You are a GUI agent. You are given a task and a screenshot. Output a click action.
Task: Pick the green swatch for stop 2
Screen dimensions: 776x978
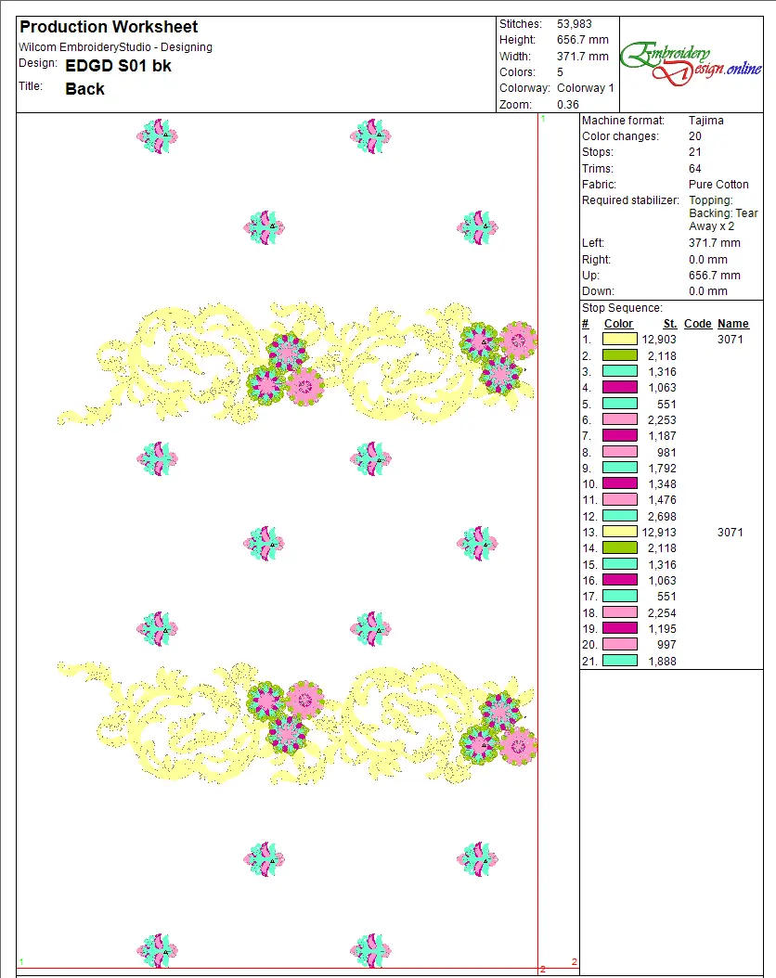click(619, 356)
